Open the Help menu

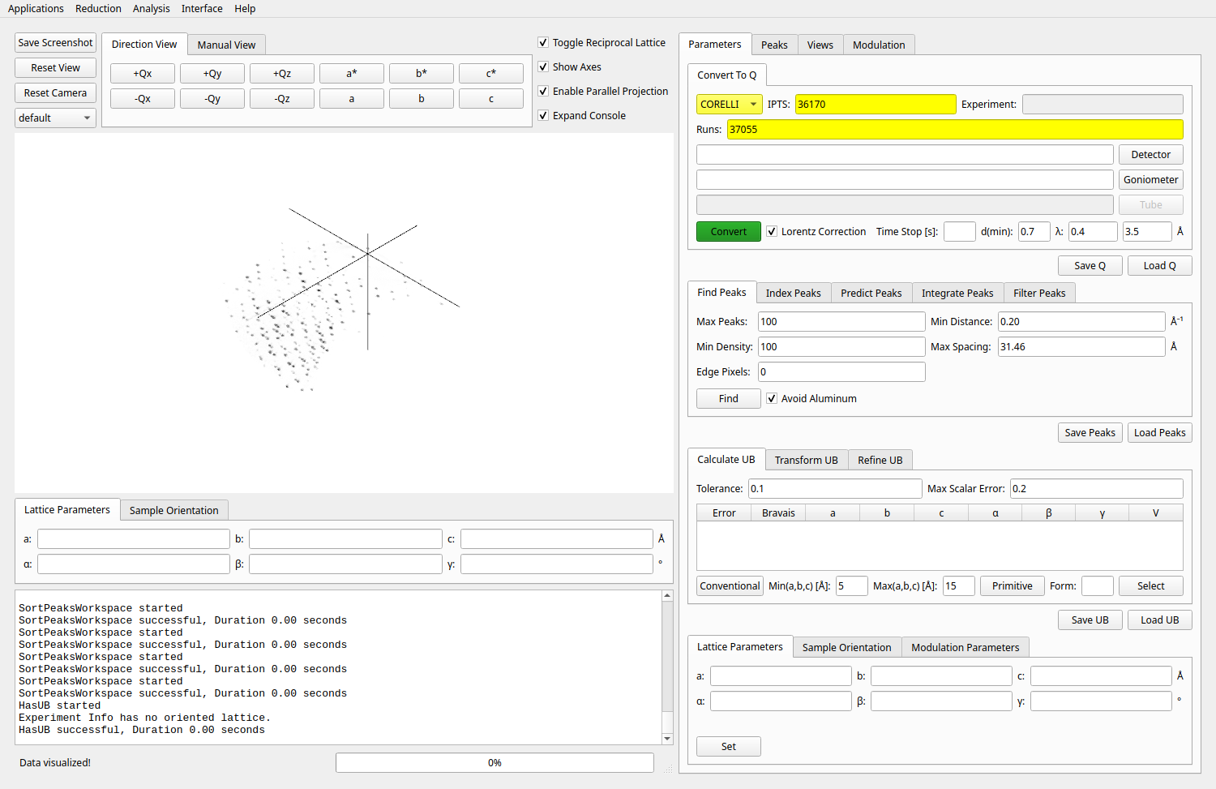pyautogui.click(x=245, y=8)
